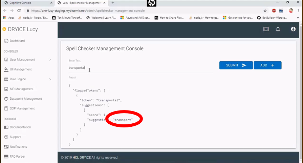The image size is (303, 163).
Task: Open How to Share Files bookmark
Action: [169, 18]
